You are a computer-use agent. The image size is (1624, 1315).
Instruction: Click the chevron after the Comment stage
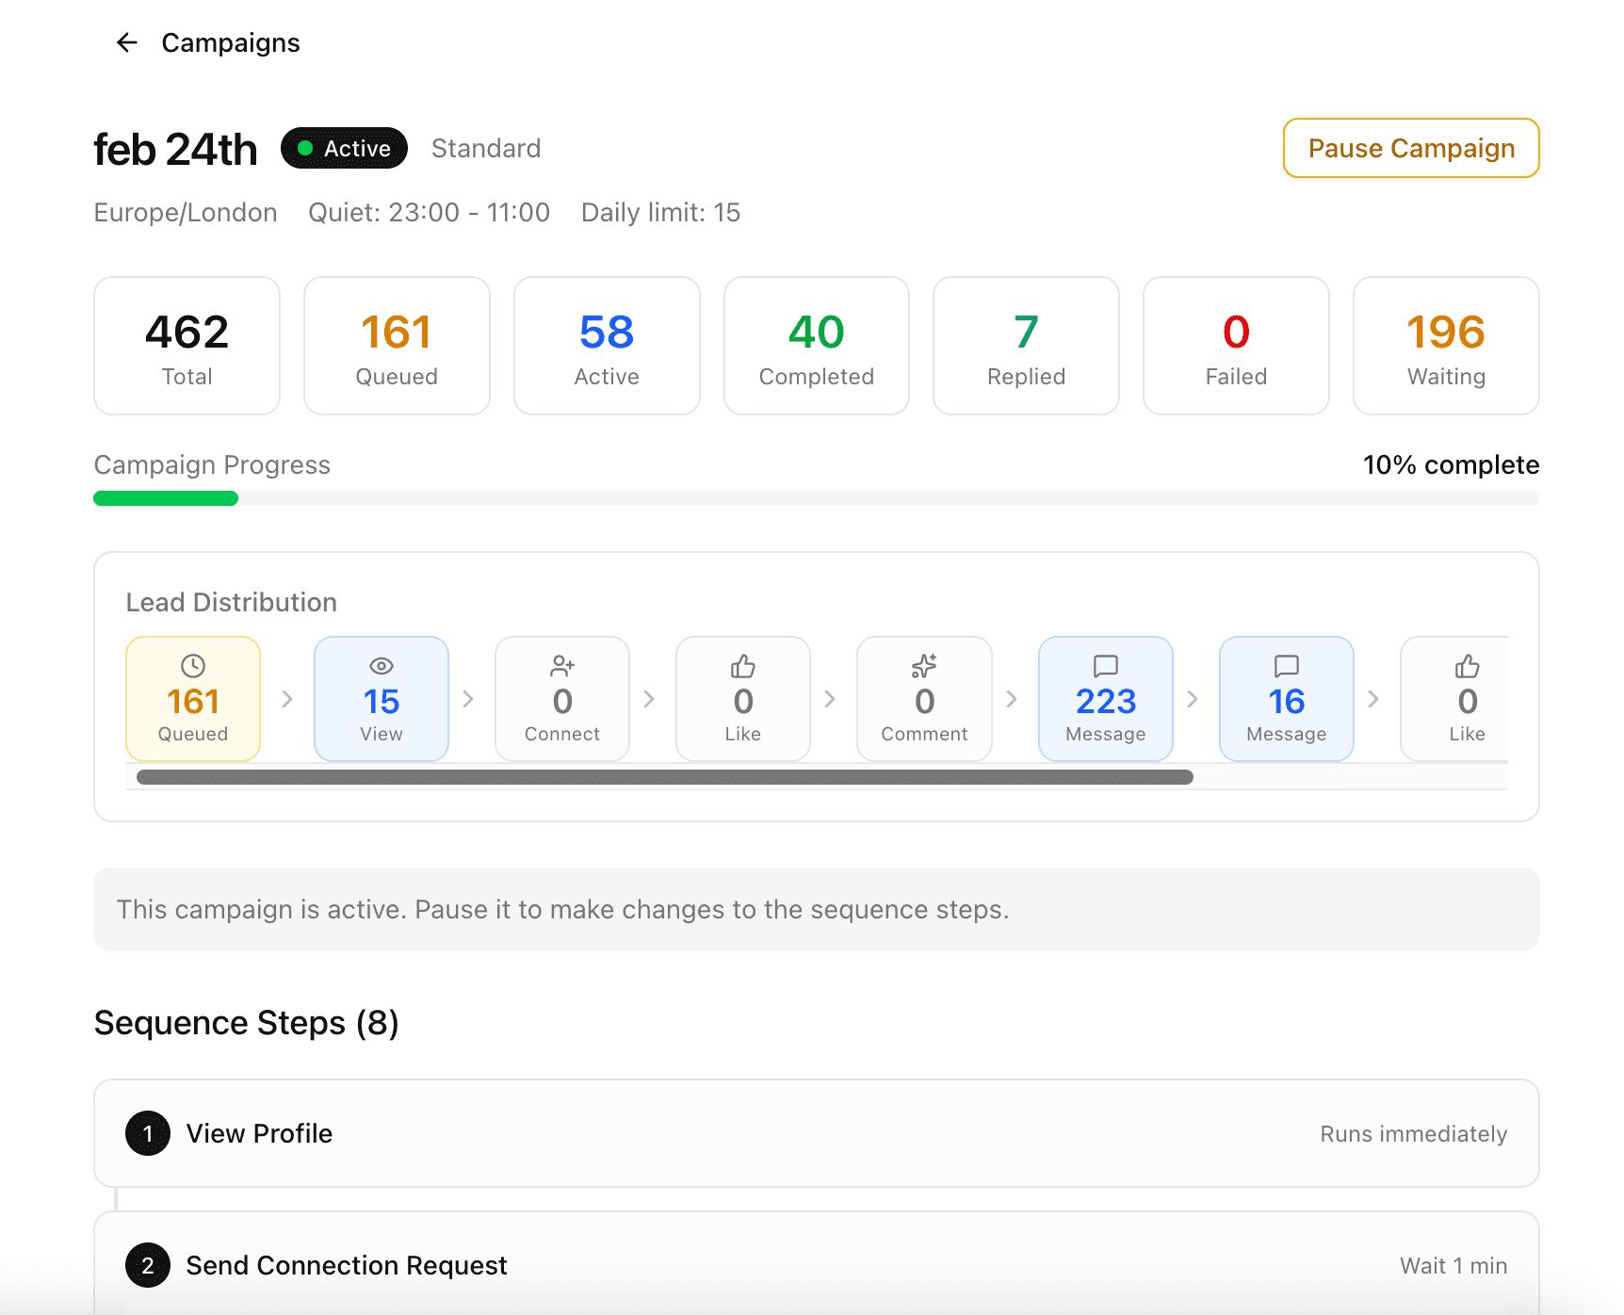1012,699
